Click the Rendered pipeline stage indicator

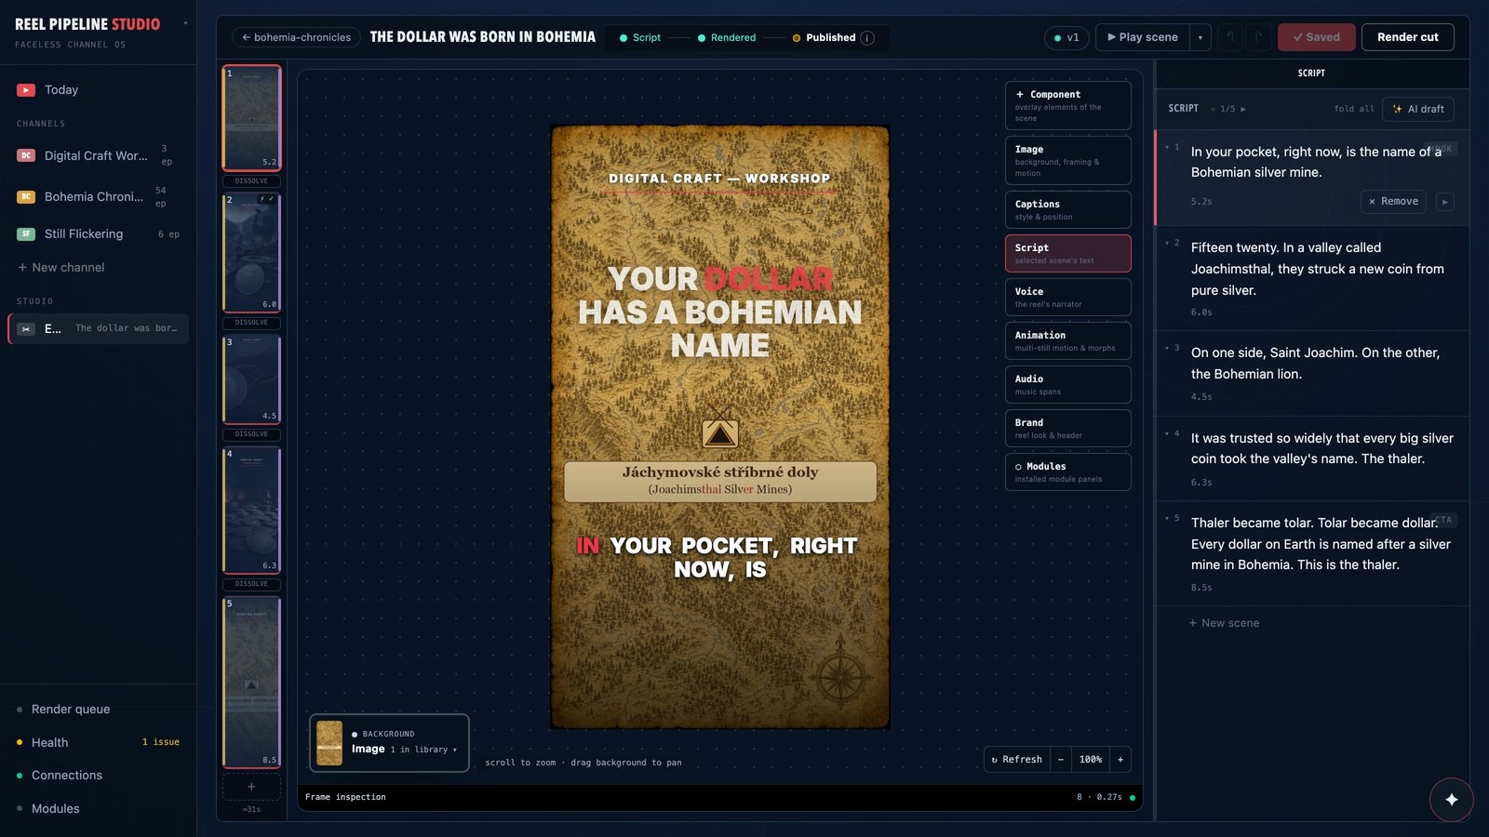(727, 38)
